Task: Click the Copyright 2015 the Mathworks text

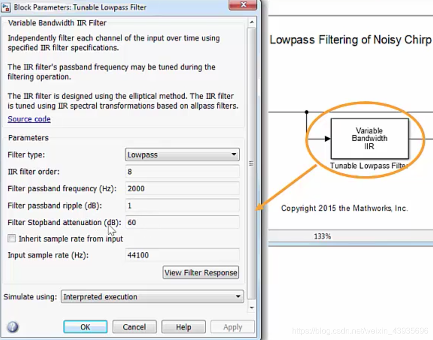Action: click(x=344, y=208)
